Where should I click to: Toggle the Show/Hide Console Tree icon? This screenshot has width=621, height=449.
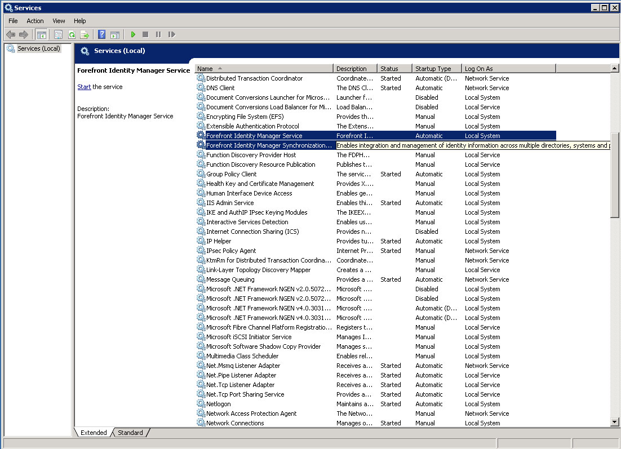click(41, 35)
